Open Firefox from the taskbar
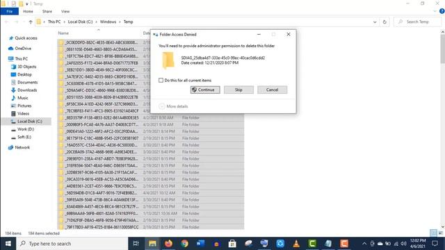The height and width of the screenshot is (250, 445). coord(168,244)
